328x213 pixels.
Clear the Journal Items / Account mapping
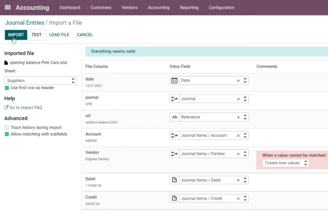[238, 136]
